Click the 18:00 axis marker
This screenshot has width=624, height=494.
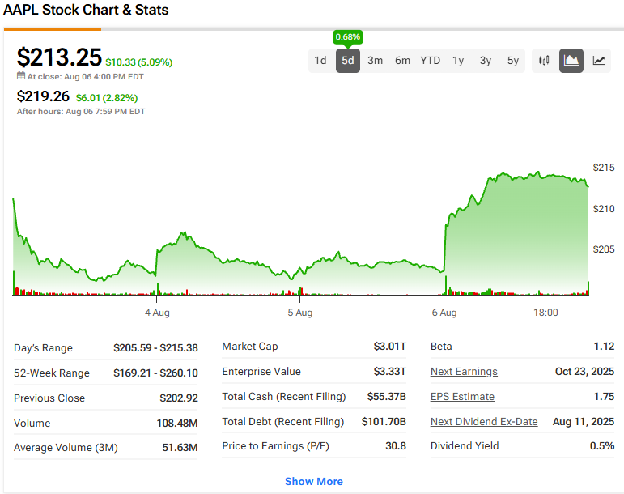click(x=545, y=313)
